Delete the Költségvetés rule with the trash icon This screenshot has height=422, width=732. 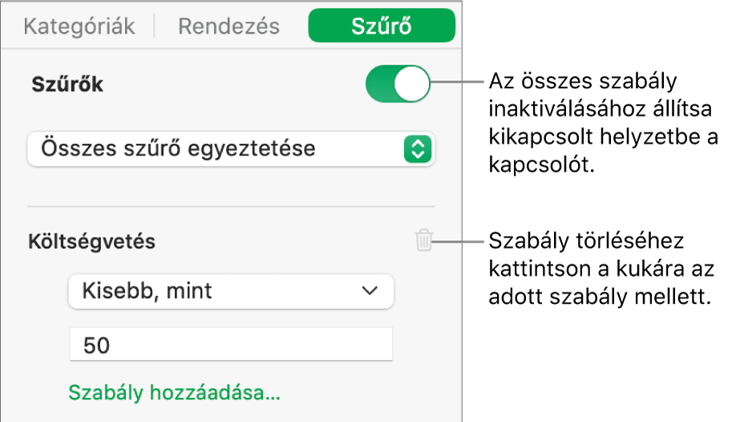pyautogui.click(x=425, y=240)
